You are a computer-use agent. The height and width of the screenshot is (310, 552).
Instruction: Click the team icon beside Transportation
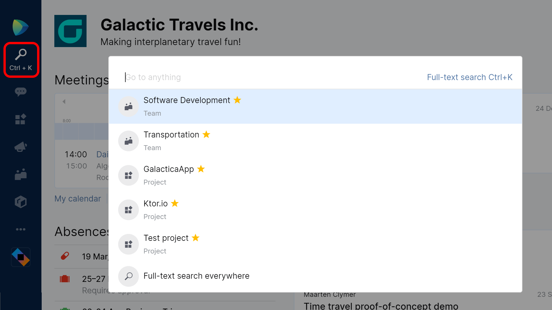129,141
